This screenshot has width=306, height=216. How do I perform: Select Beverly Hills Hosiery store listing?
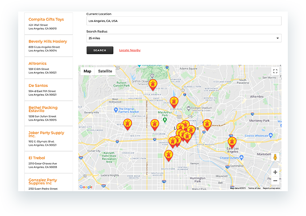click(x=47, y=41)
